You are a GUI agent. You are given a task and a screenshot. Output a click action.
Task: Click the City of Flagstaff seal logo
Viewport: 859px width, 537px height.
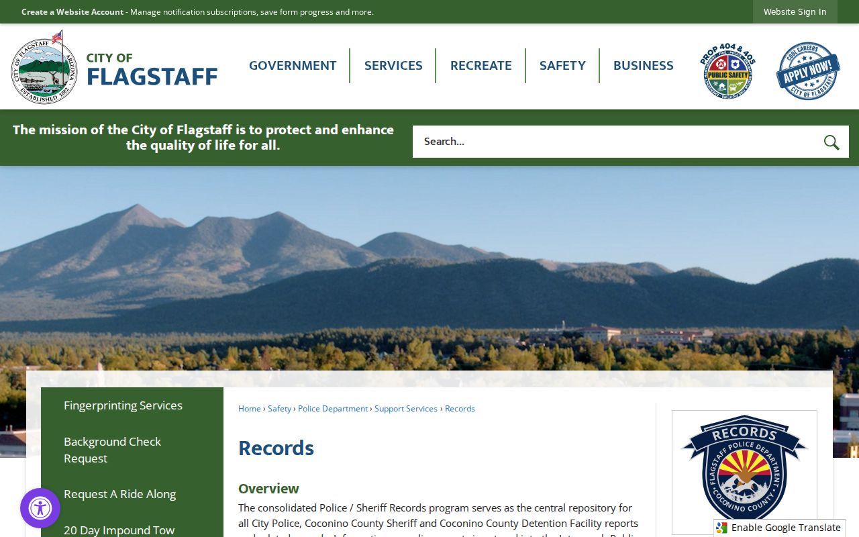pos(45,67)
